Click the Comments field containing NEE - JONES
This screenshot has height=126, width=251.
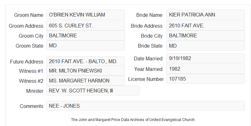pos(146,106)
